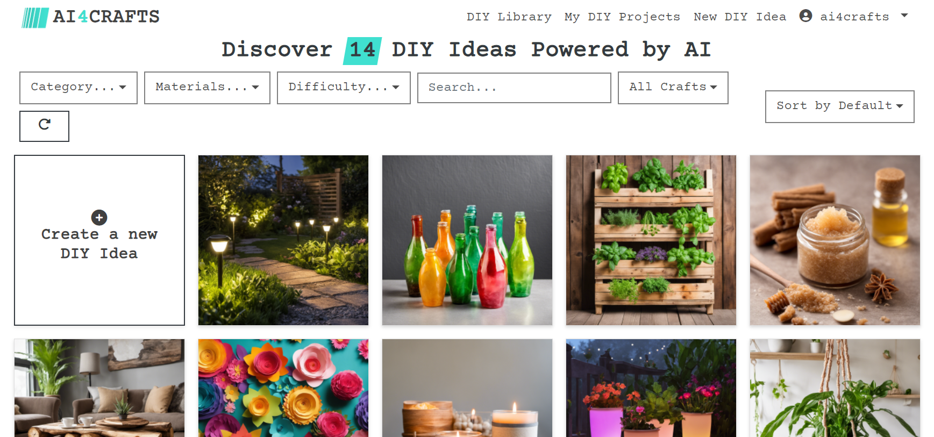Click the AI4CRAFTS logo
934x437 pixels.
(x=90, y=17)
